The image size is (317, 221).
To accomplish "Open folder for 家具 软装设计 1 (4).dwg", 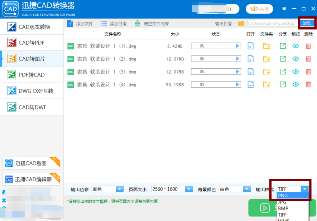I will tap(266, 84).
